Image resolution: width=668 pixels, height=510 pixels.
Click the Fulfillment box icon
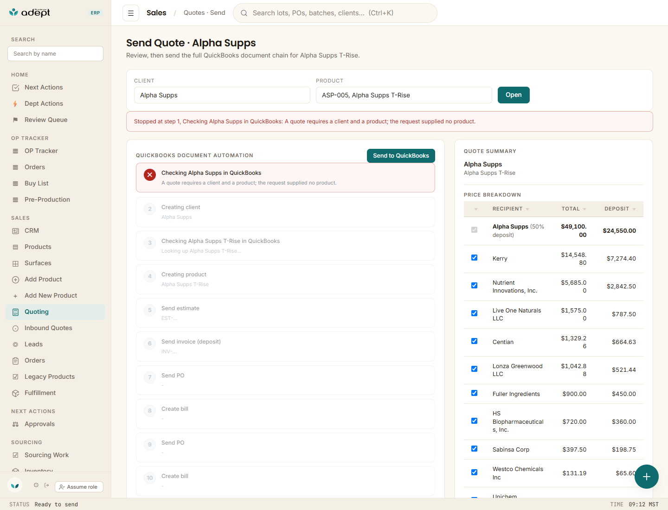tap(15, 393)
